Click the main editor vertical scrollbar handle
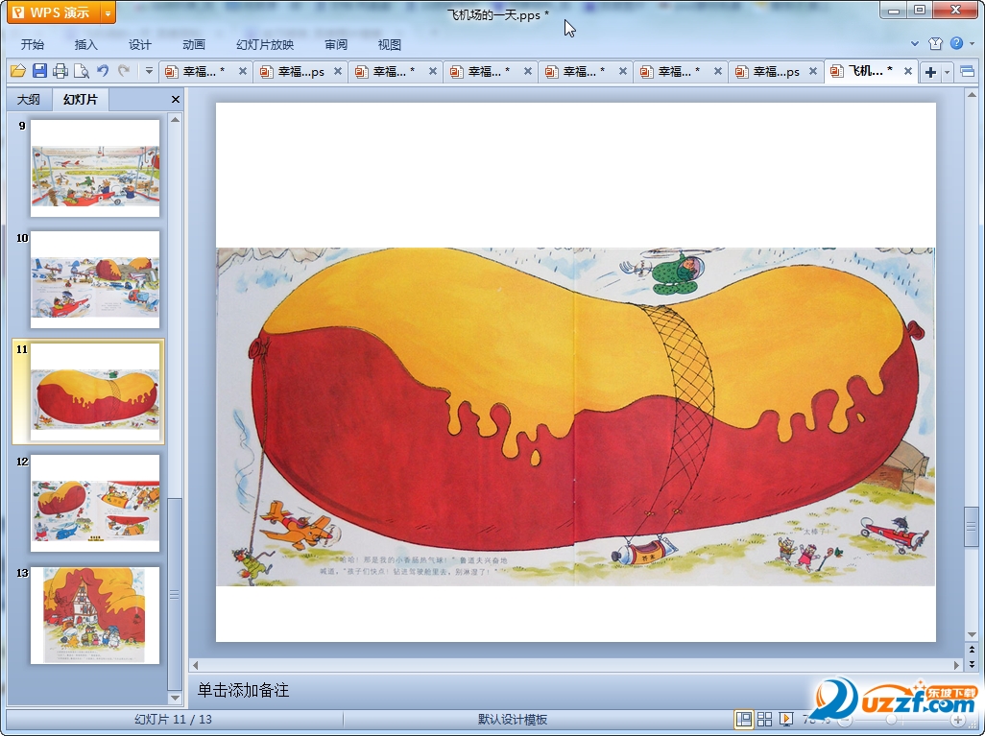The height and width of the screenshot is (736, 985). coord(972,526)
